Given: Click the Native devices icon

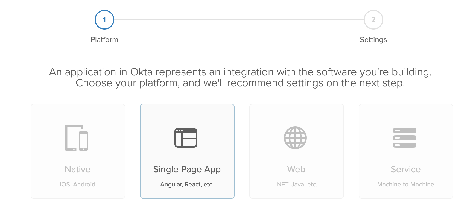Looking at the screenshot, I should tap(77, 138).
